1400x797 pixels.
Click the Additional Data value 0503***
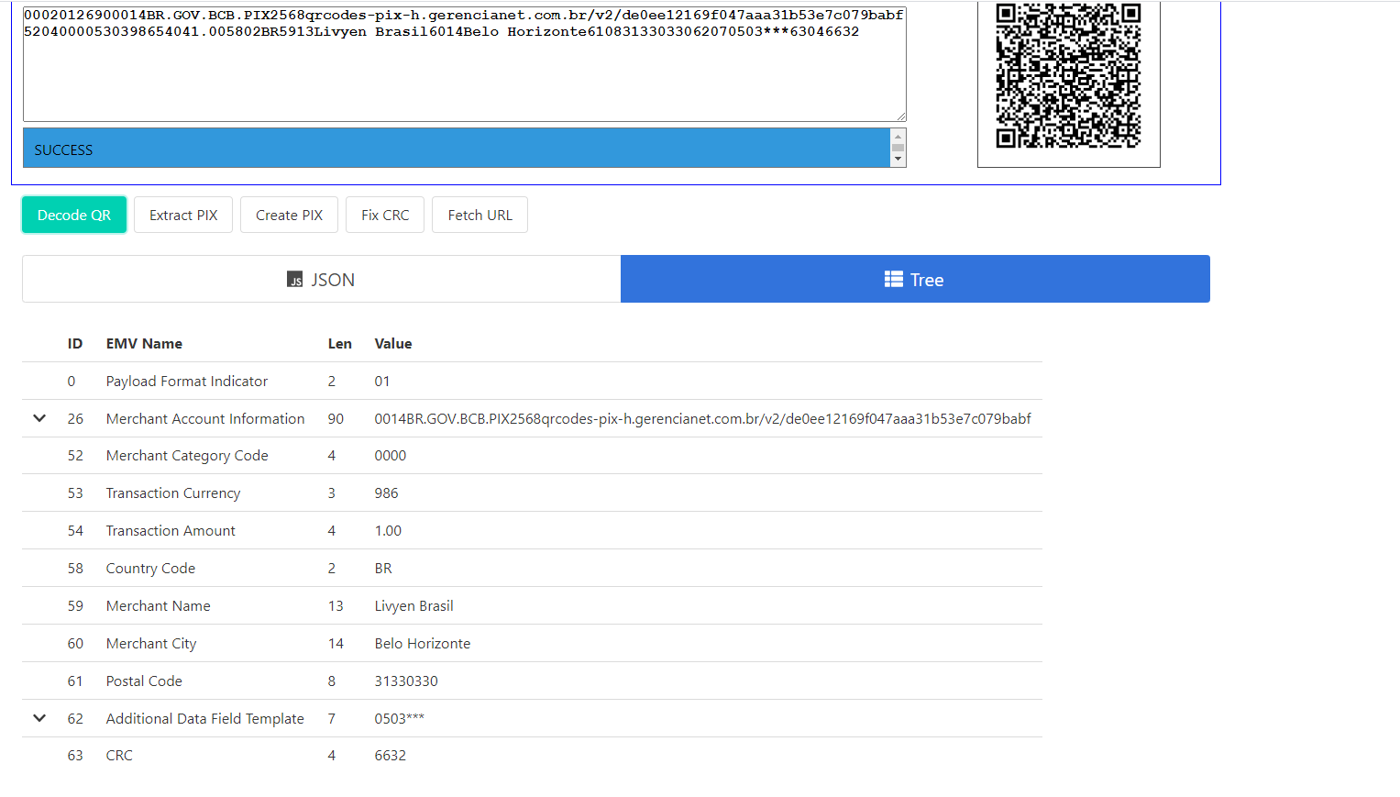click(399, 718)
